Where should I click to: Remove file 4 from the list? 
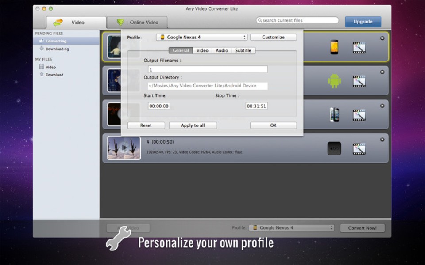(382, 140)
